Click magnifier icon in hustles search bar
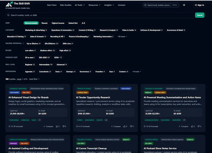This screenshot has width=212, height=153. 8,15
